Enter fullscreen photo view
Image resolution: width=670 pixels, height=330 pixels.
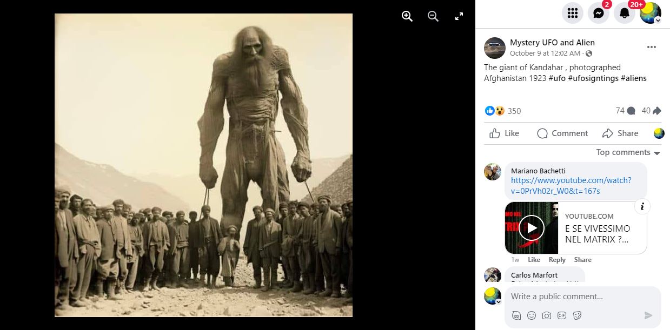[459, 16]
